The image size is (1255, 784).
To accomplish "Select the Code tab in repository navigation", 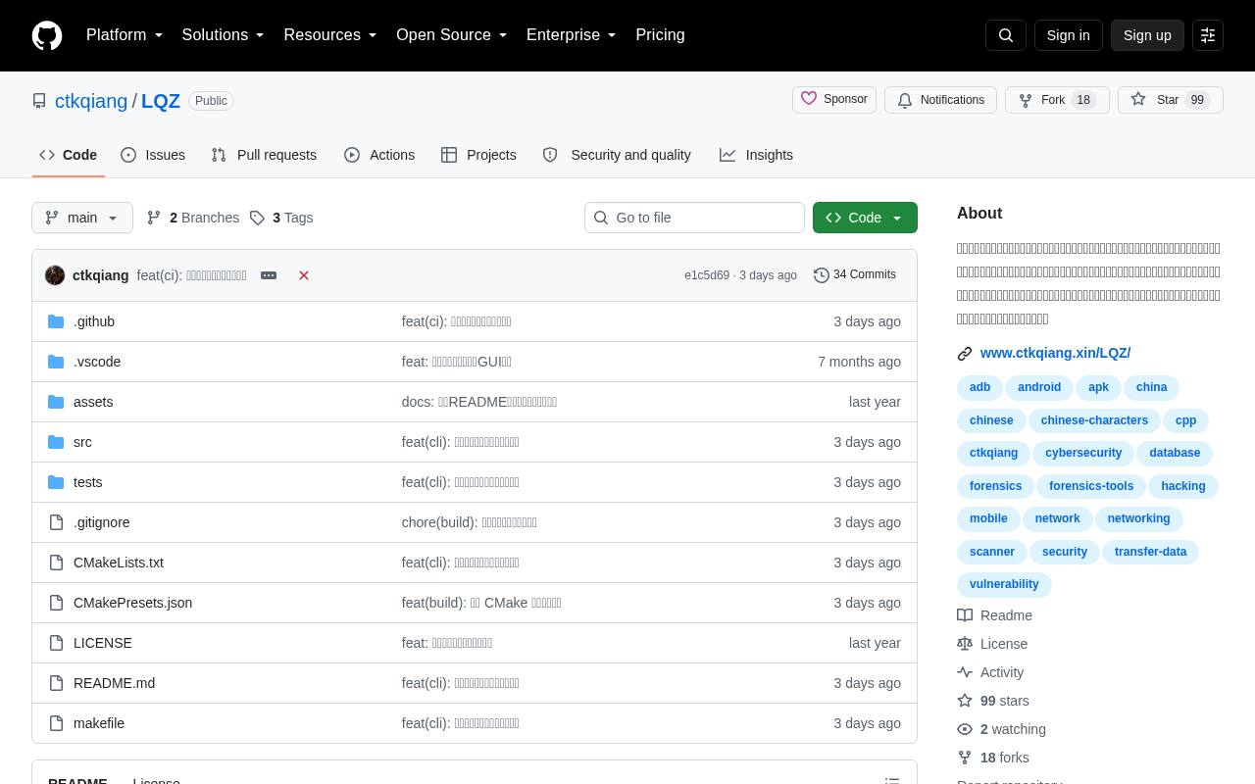I will click(x=68, y=155).
